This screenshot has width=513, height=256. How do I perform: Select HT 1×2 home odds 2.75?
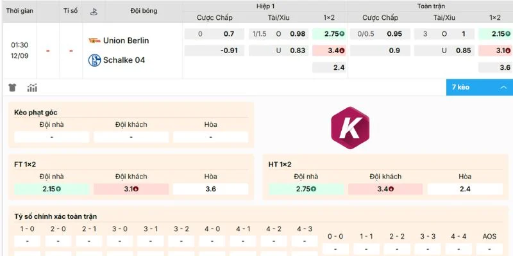pyautogui.click(x=307, y=189)
